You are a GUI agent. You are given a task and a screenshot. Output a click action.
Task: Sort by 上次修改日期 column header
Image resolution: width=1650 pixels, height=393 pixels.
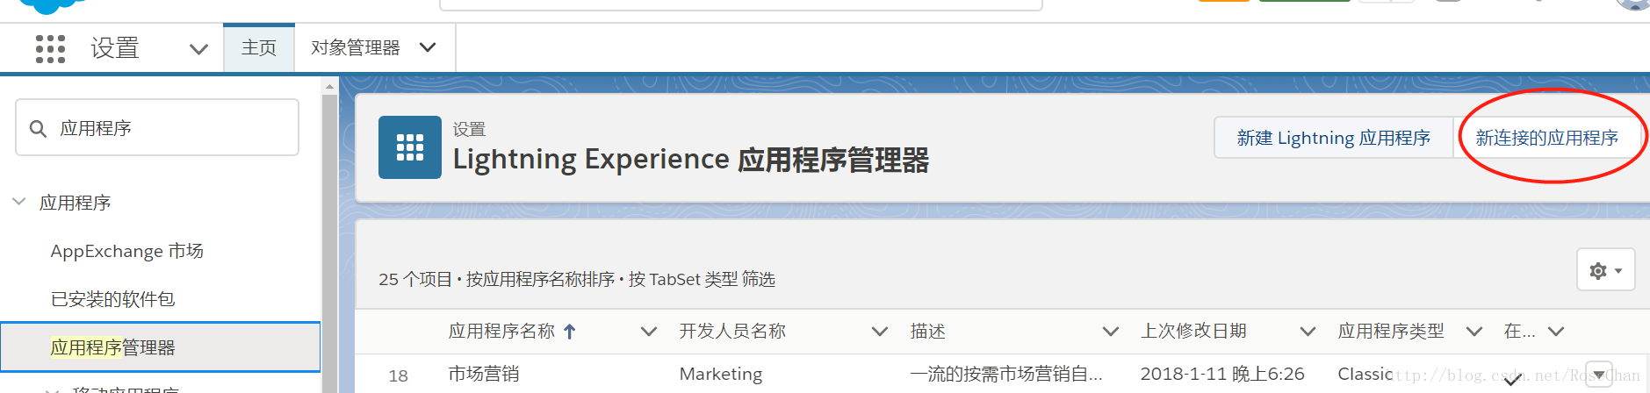pyautogui.click(x=1193, y=331)
